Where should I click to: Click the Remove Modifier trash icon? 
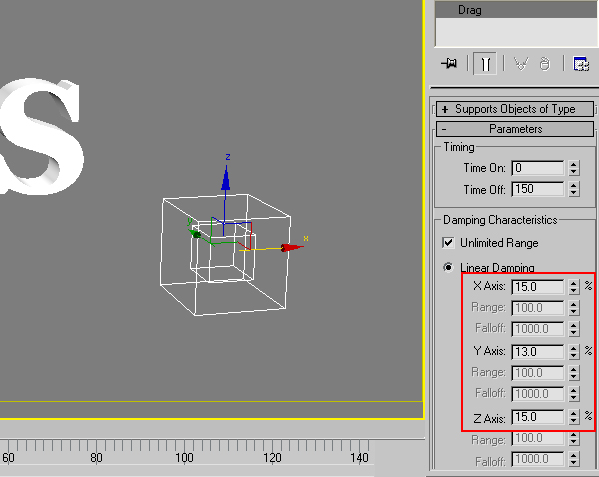[544, 63]
